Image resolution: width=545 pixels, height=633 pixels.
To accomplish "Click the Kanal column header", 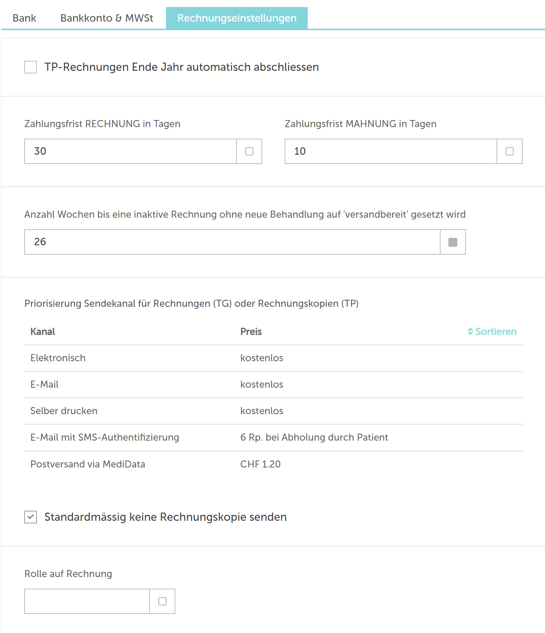I will coord(43,331).
